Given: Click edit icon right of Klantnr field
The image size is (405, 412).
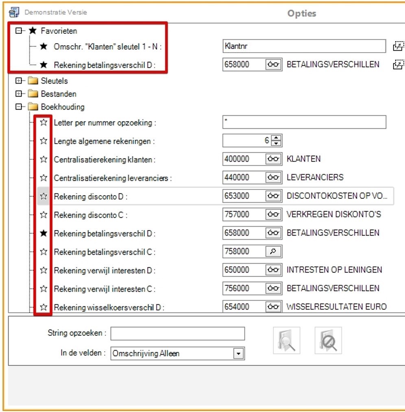Looking at the screenshot, I should click(x=398, y=46).
